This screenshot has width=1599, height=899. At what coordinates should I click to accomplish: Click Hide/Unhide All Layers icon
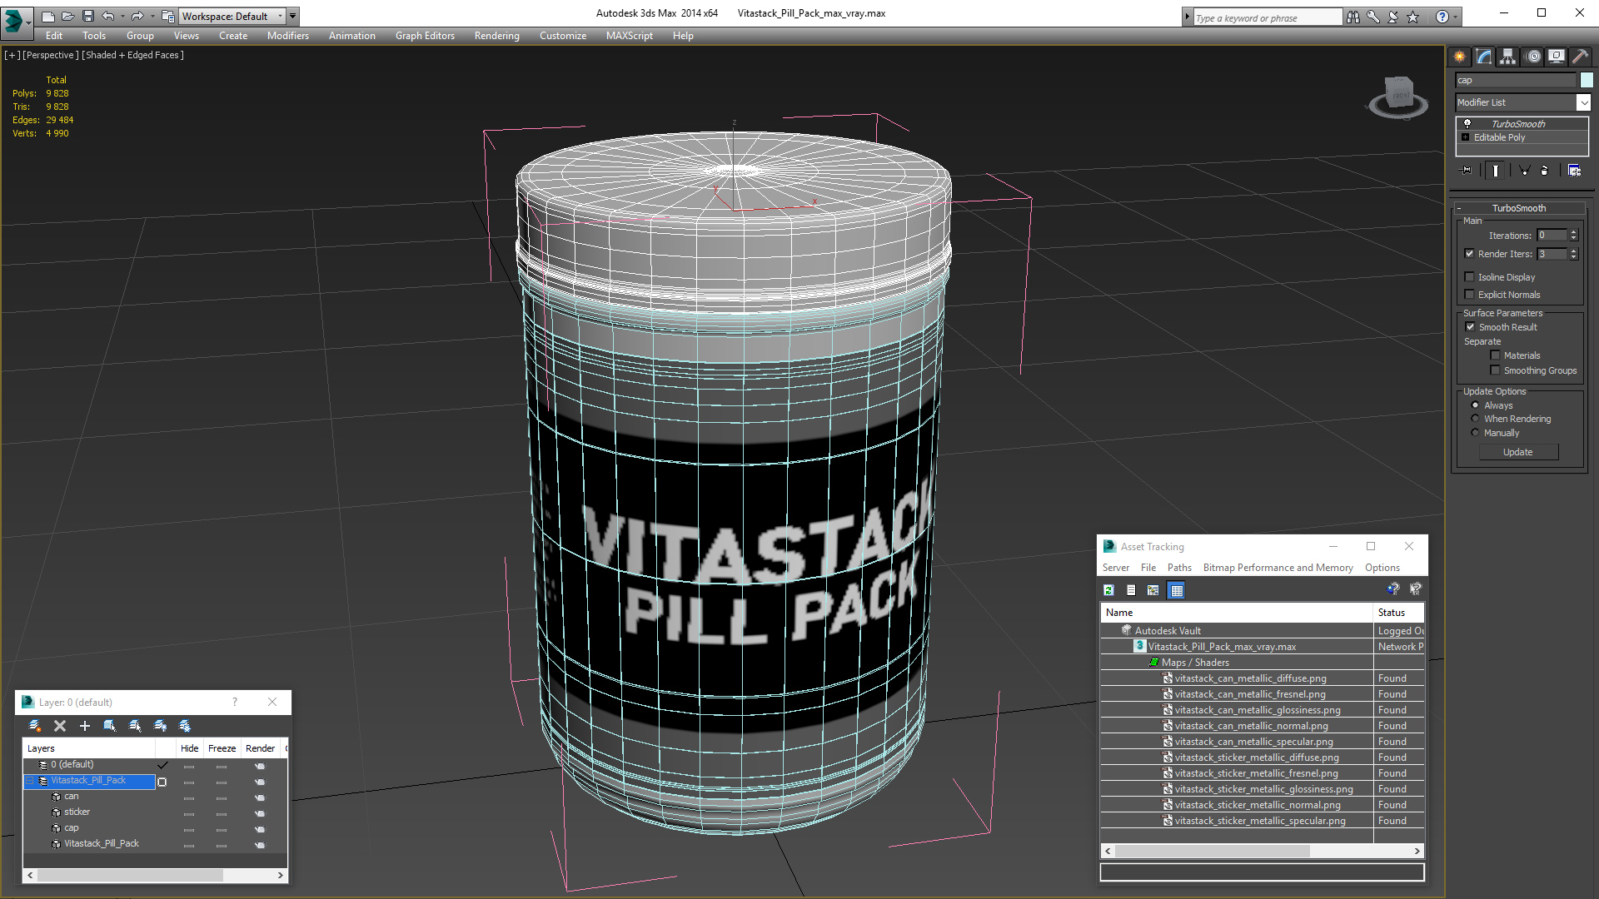(x=160, y=726)
